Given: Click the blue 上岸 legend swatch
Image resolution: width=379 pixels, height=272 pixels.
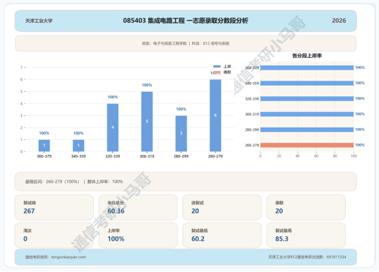Looking at the screenshot, I should tap(217, 66).
